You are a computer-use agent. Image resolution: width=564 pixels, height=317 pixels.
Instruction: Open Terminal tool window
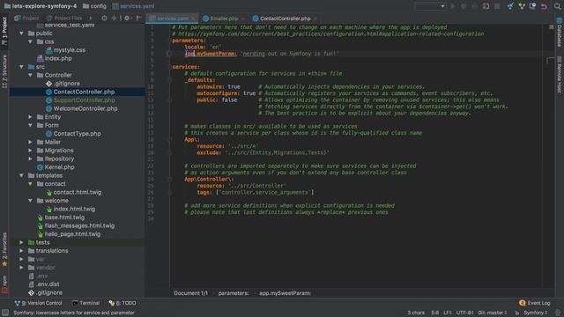click(x=86, y=303)
